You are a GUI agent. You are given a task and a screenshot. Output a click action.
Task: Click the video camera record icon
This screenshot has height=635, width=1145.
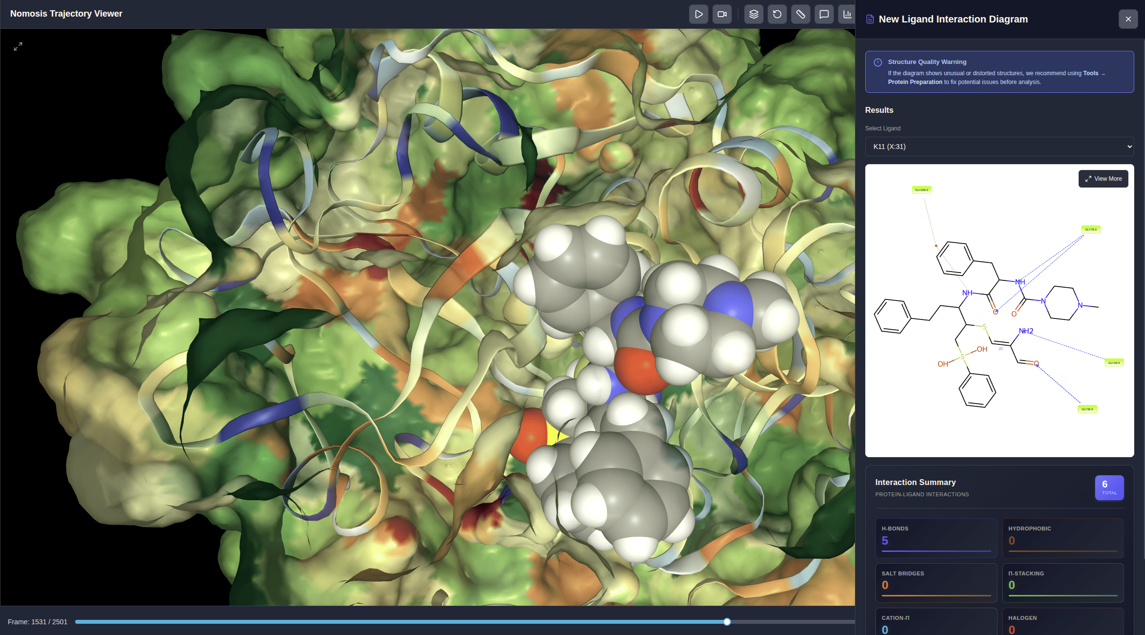click(722, 14)
